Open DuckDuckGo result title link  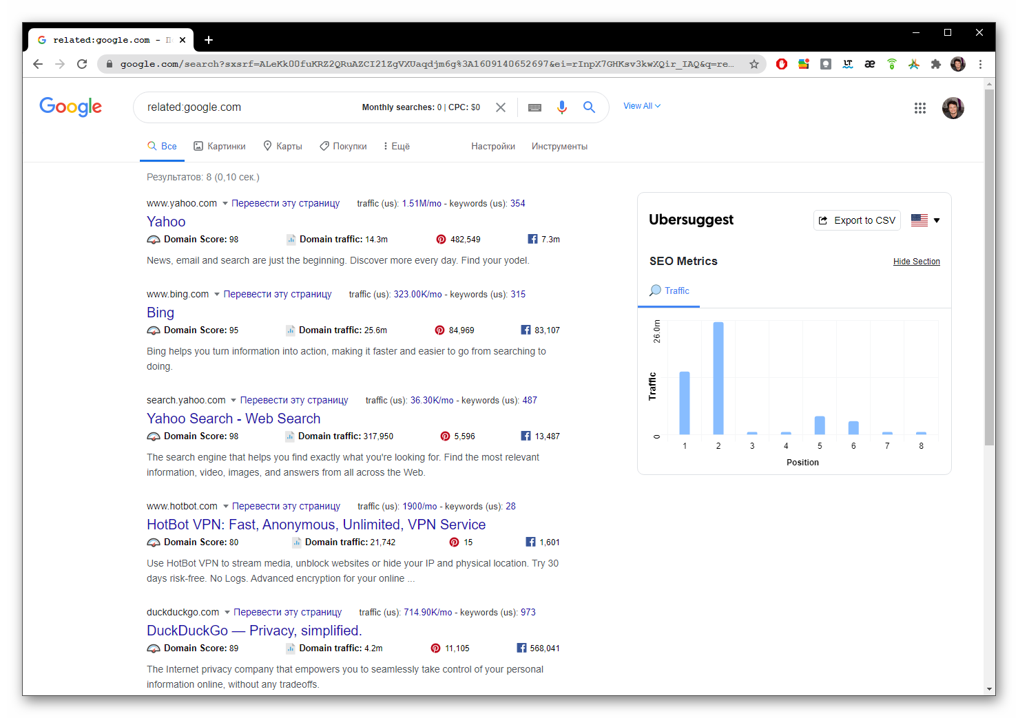pyautogui.click(x=254, y=631)
